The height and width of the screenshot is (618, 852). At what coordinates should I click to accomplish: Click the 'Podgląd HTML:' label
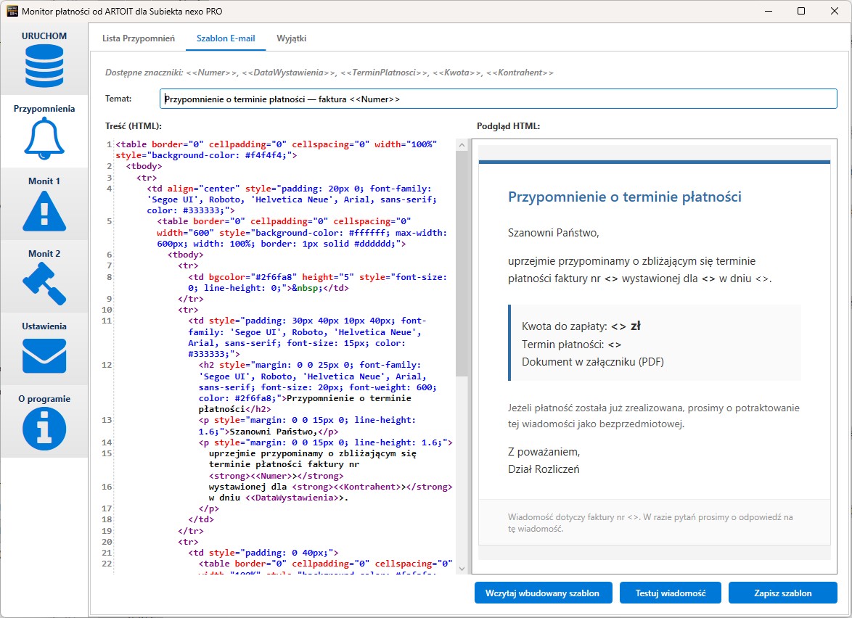(x=508, y=126)
